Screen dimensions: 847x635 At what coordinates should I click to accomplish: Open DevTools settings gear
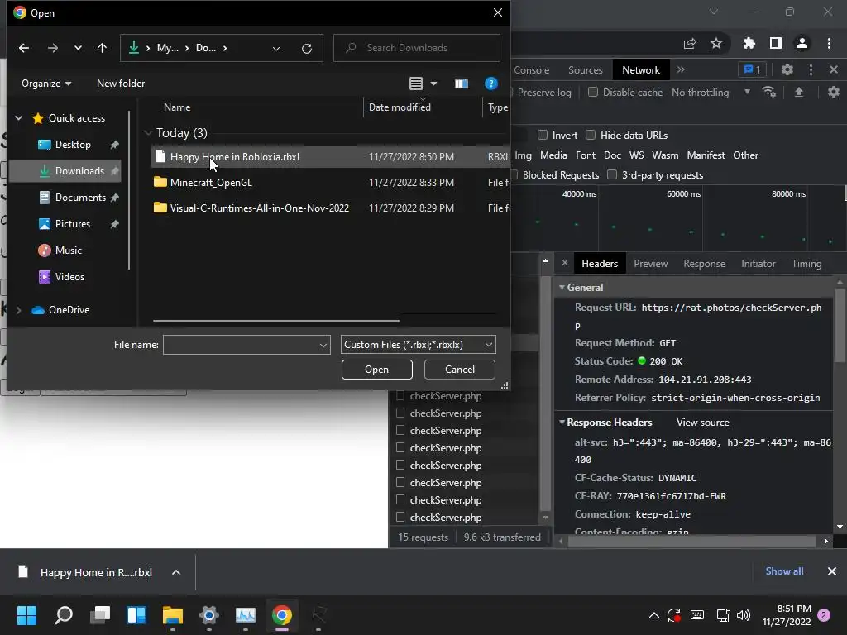(x=787, y=69)
